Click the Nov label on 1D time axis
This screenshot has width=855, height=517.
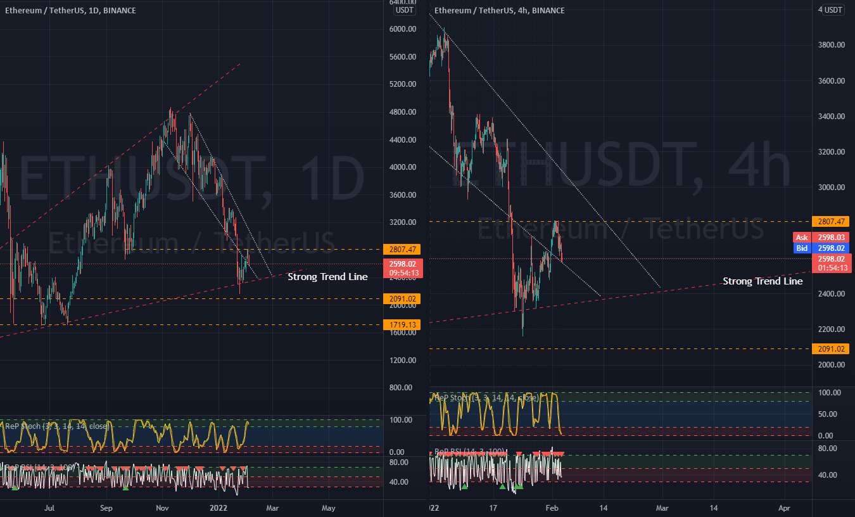tap(162, 508)
